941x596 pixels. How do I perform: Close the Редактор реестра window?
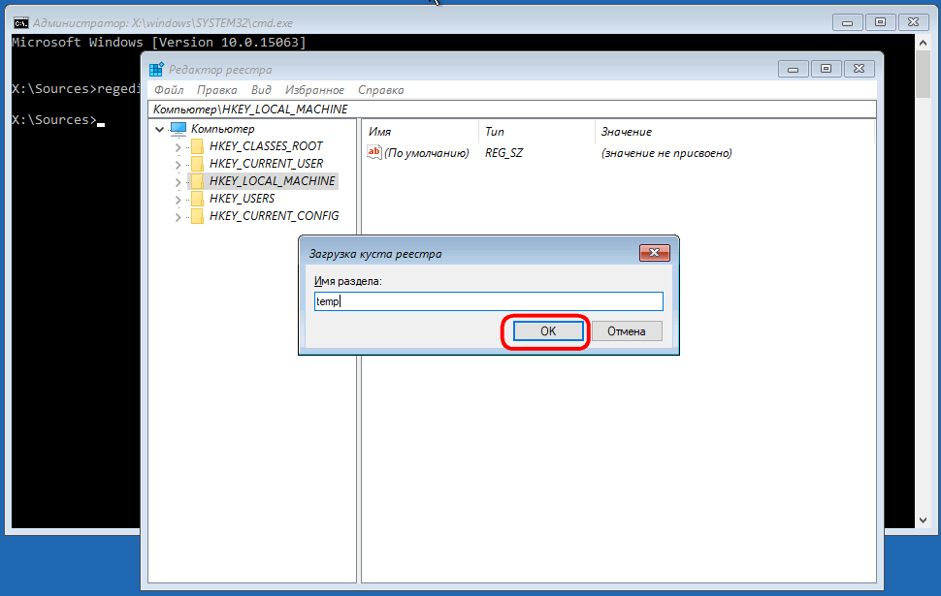coord(859,69)
